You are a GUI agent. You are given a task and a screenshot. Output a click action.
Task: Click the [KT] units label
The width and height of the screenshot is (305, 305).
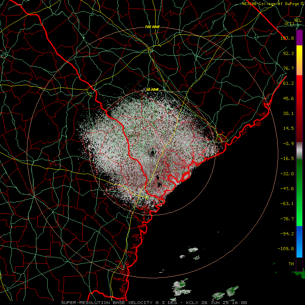tap(289, 23)
